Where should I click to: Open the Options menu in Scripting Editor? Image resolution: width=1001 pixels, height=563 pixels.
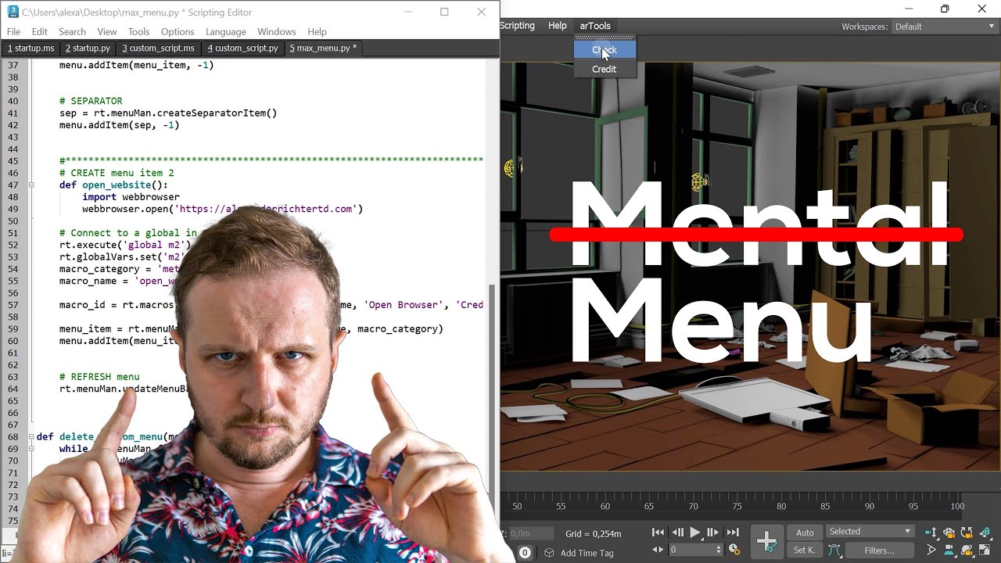tap(178, 31)
